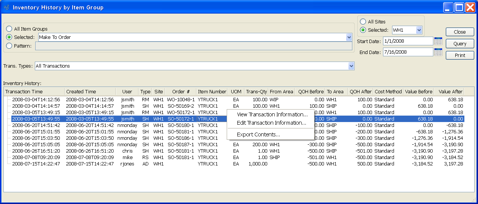Open the Start Date calendar picker
478x204 pixels.
click(438, 41)
